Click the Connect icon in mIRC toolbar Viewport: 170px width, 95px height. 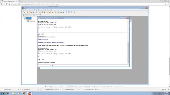24,12
